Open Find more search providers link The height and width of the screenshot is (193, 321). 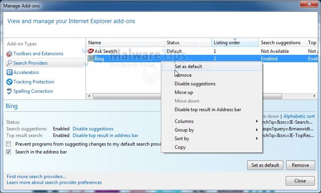[36, 177]
